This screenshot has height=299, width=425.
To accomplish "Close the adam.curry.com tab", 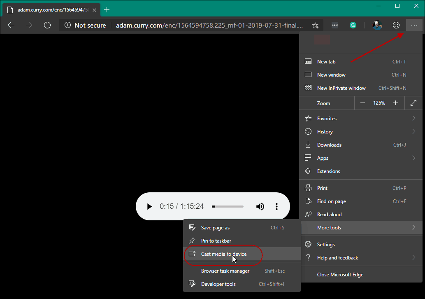I will tap(94, 10).
